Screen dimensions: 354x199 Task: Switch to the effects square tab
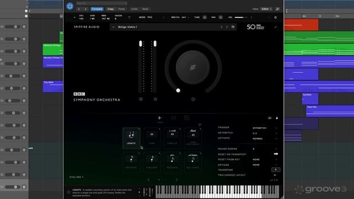coord(187,118)
